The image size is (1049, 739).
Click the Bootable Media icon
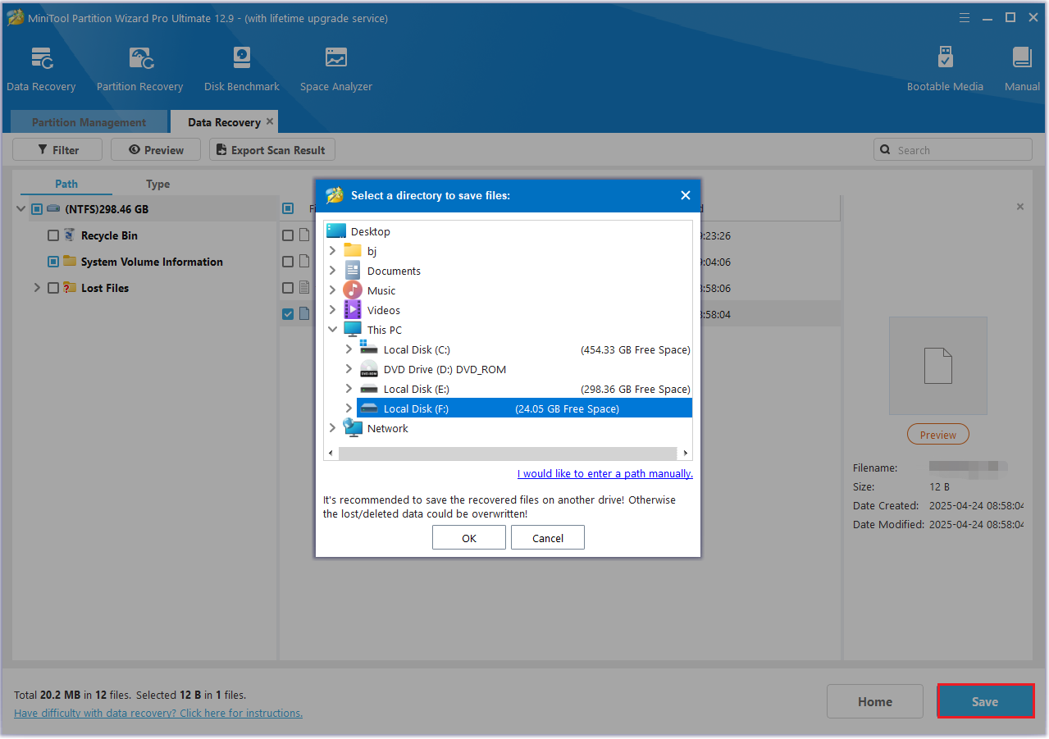coord(945,58)
